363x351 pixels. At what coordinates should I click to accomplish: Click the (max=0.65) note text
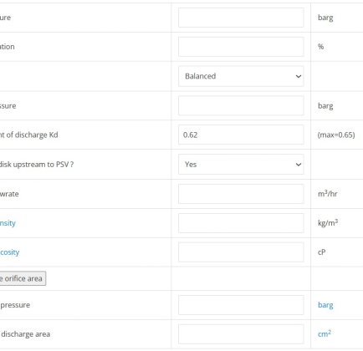point(336,135)
